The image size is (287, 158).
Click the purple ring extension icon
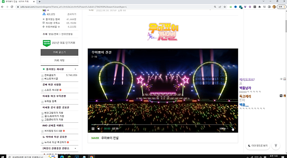(x=250, y=7)
